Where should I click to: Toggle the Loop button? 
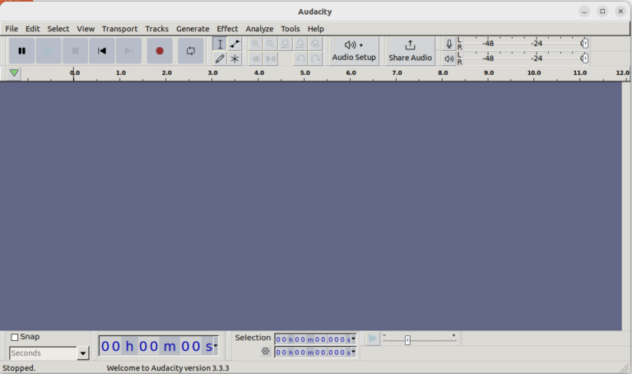tap(190, 51)
